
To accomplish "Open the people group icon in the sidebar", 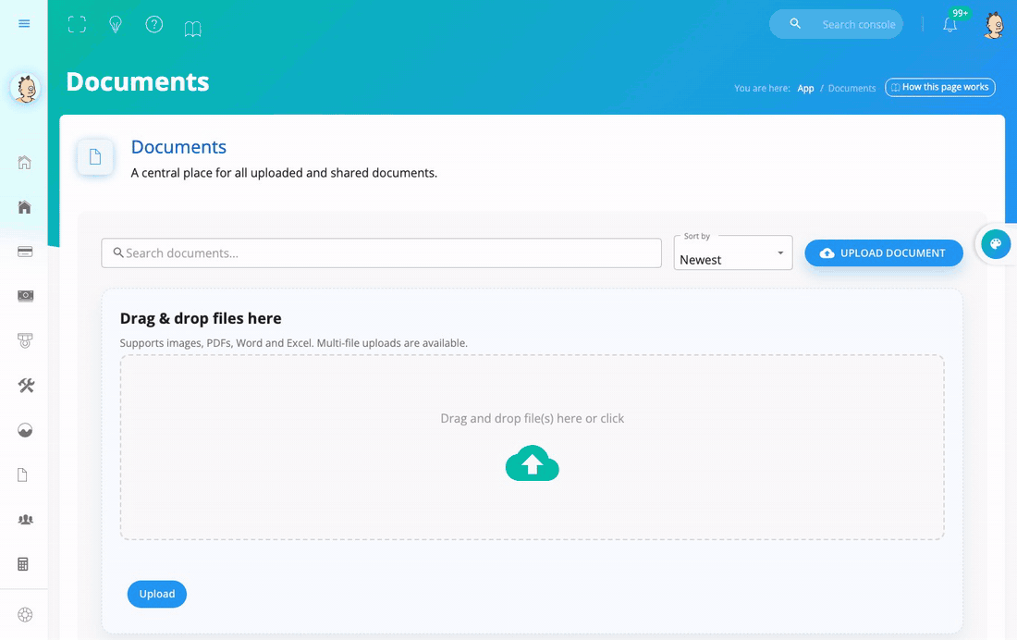I will tap(25, 519).
